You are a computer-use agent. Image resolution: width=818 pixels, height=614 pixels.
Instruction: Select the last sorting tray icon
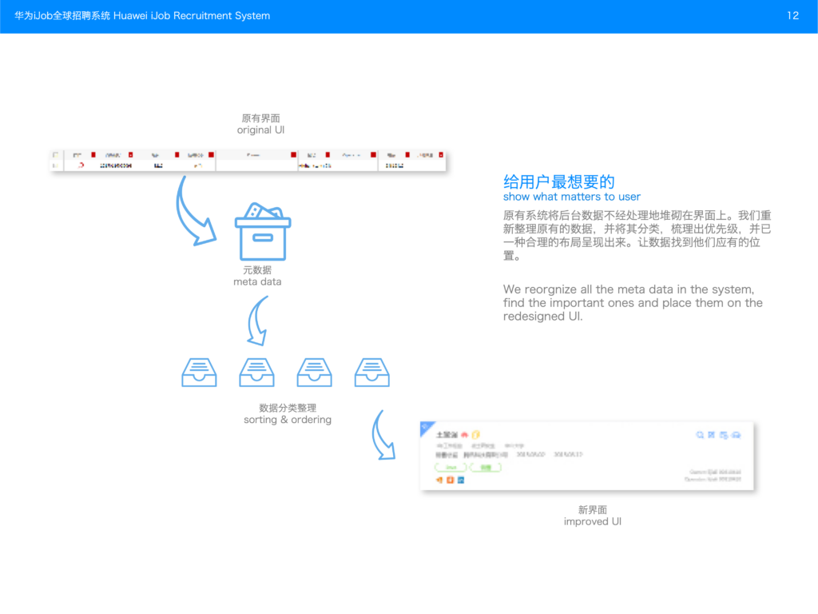click(x=371, y=372)
